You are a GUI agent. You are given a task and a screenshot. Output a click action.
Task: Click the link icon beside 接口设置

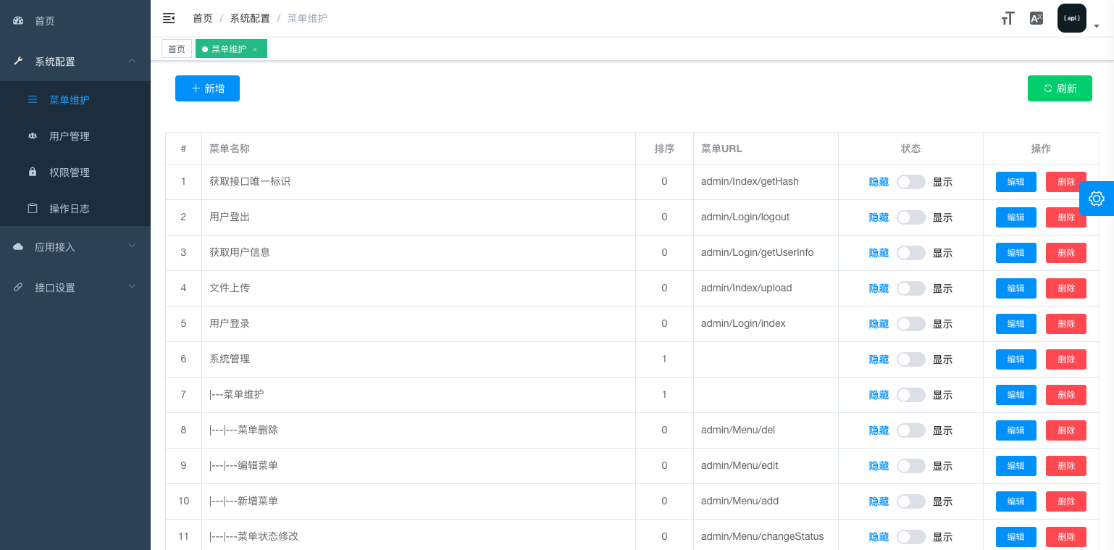19,288
